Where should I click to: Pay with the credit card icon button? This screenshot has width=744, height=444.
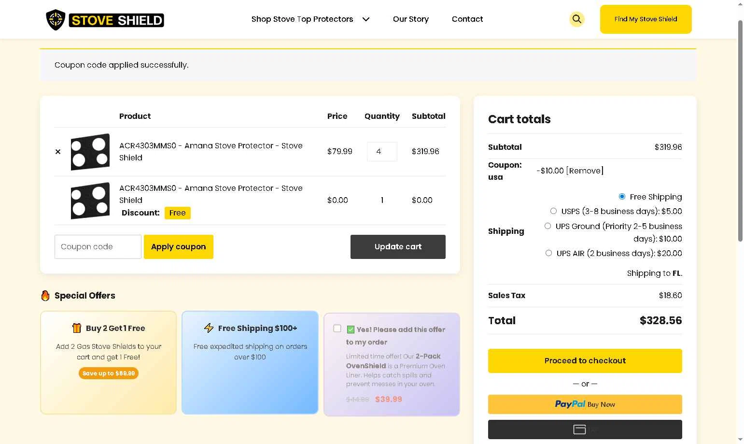tap(585, 430)
